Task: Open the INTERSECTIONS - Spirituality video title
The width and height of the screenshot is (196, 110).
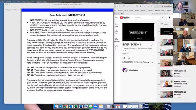Action: pos(180,93)
